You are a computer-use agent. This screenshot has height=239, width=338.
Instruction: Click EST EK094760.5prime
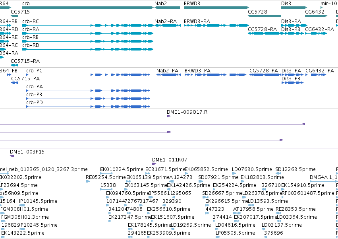pos(107,197)
